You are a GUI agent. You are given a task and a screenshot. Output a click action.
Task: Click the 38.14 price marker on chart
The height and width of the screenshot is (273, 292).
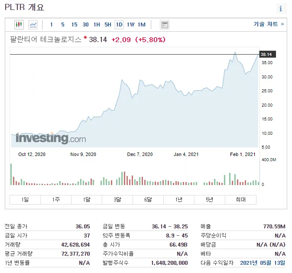(268, 54)
